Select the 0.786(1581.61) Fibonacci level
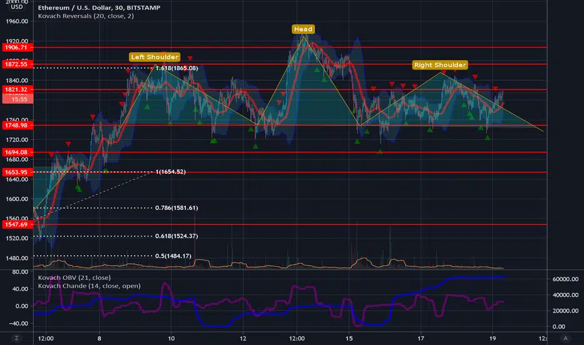584x345 pixels. pos(177,208)
